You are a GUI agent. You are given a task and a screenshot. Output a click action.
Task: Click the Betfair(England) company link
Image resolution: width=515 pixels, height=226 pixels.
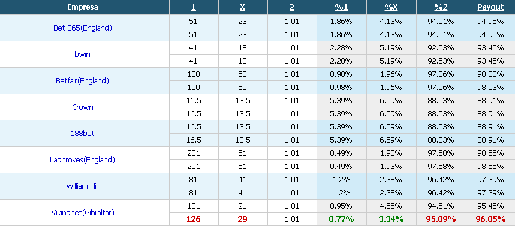pyautogui.click(x=83, y=81)
